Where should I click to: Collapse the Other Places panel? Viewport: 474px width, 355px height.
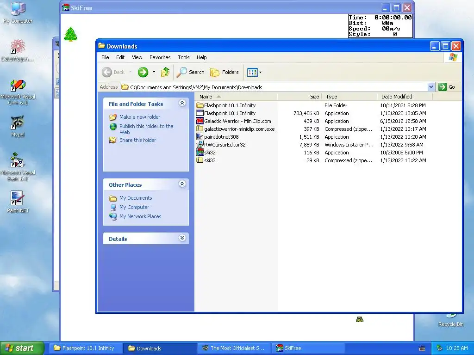tap(182, 184)
